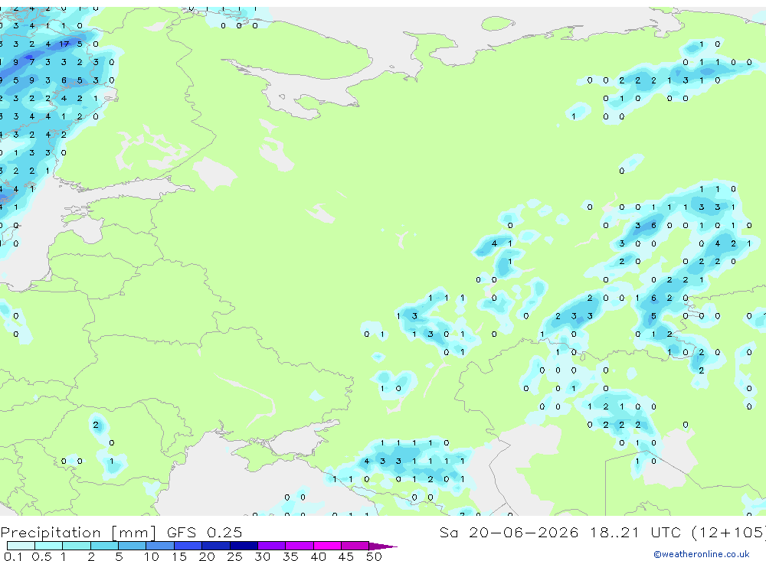This screenshot has width=766, height=561.
Task: Click legend label 50
Action: point(374,556)
